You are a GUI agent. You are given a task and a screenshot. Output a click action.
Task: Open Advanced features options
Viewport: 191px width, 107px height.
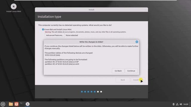[x=55, y=35]
